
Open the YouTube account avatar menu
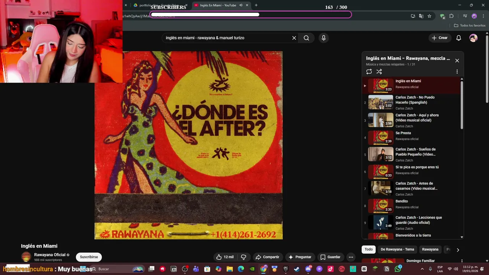pos(473,38)
